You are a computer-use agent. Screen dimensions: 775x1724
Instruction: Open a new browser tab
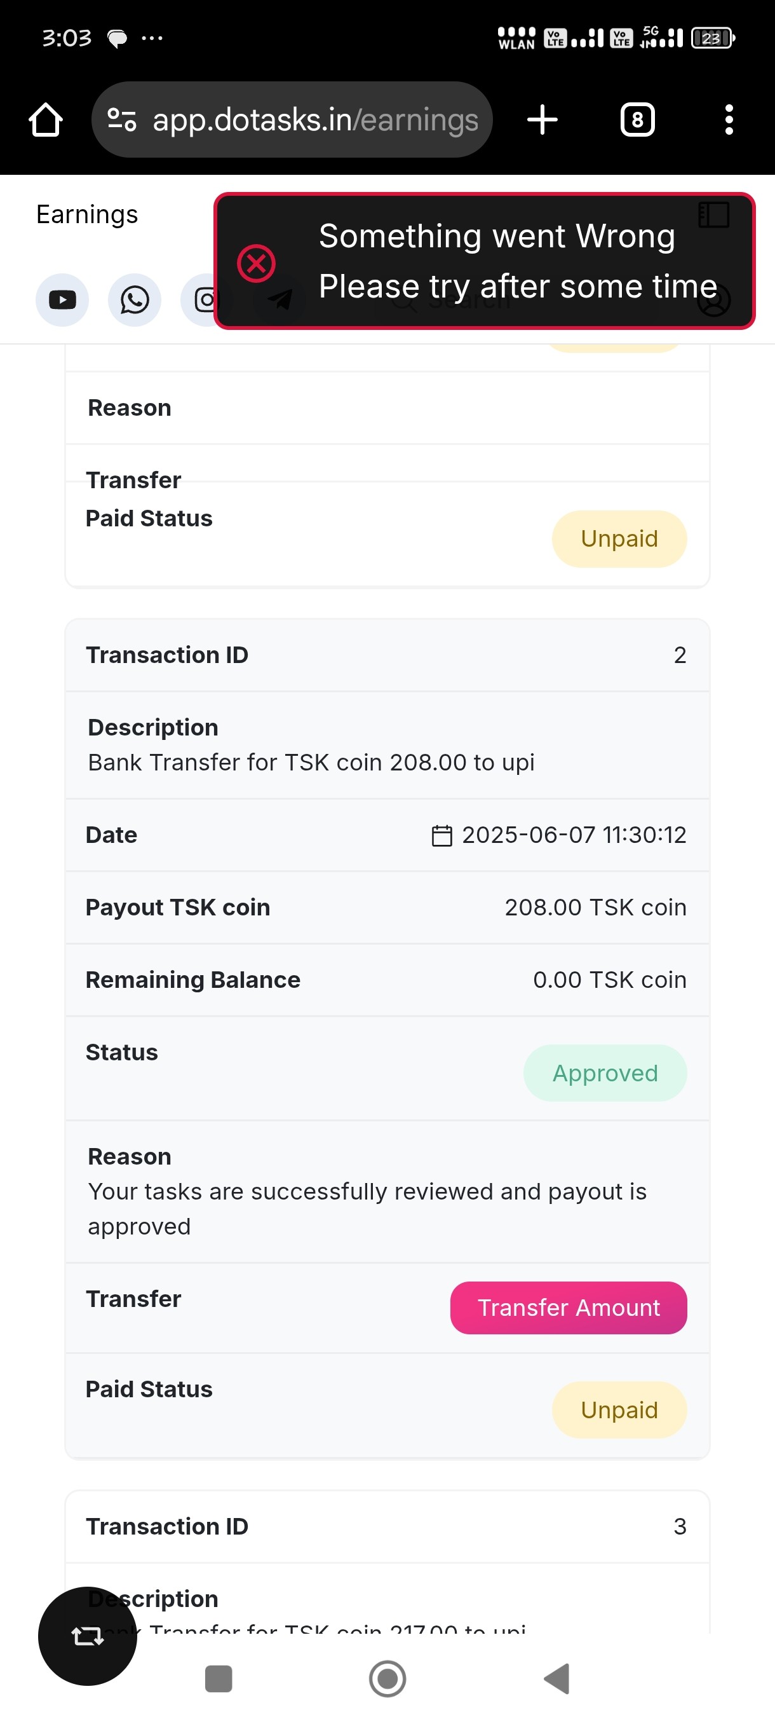tap(542, 121)
